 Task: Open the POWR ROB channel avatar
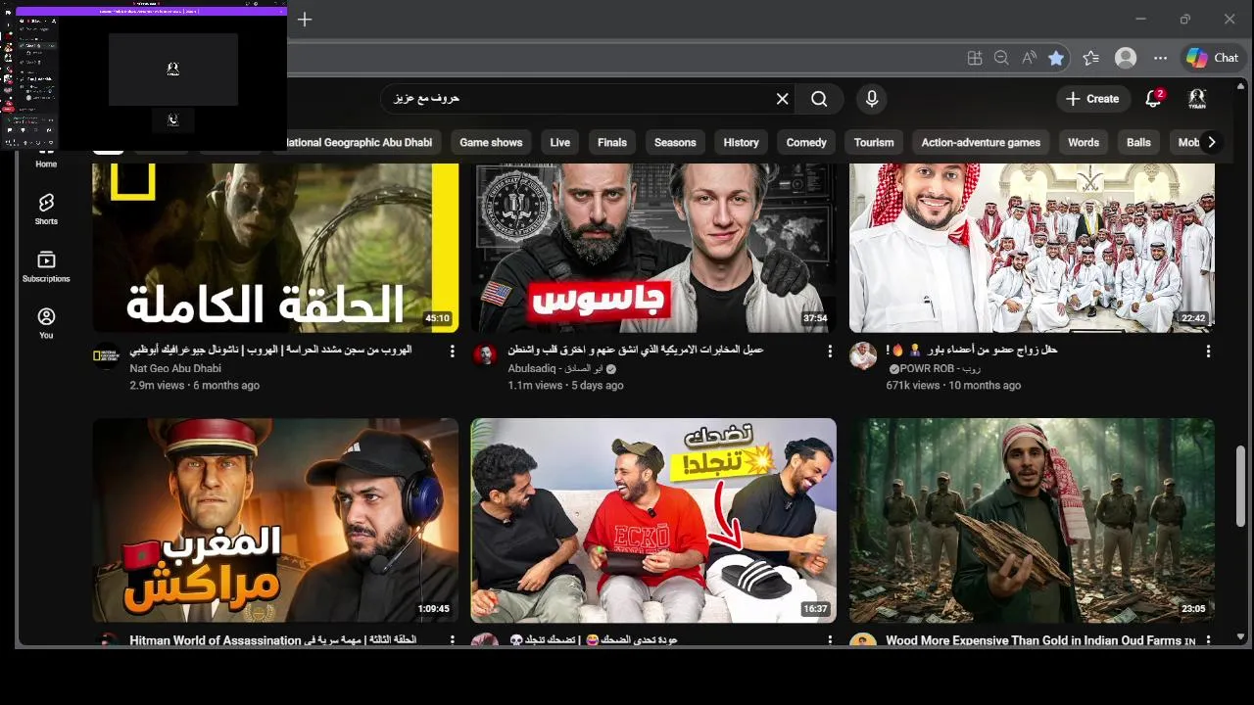pyautogui.click(x=863, y=356)
